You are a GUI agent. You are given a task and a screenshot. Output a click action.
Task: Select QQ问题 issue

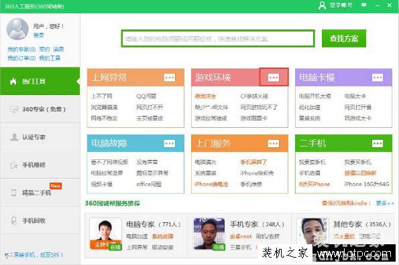pos(146,96)
